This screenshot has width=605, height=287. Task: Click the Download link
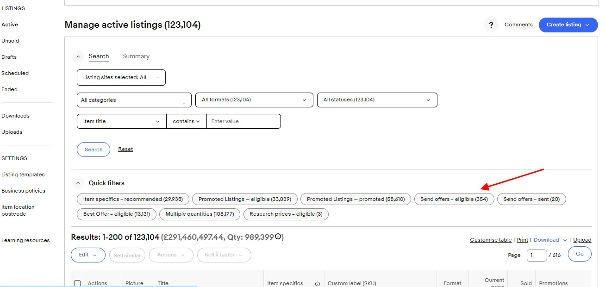(546, 240)
